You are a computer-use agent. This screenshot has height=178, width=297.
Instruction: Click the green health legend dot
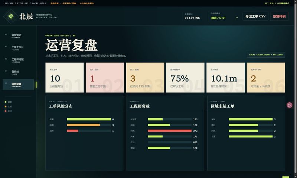click(6, 102)
